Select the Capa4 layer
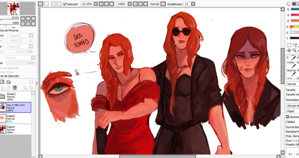The height and width of the screenshot is (158, 299). click(x=15, y=129)
